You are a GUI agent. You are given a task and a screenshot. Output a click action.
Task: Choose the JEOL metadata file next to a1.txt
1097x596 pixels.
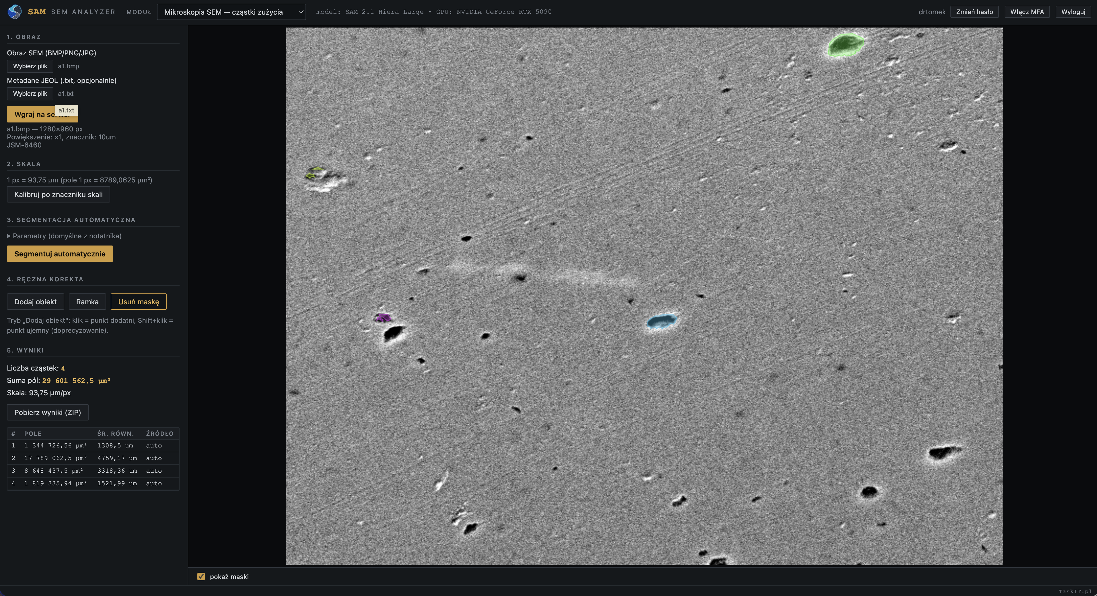pos(30,94)
